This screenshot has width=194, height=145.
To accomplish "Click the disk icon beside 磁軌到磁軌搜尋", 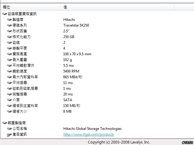I will pos(9,89).
